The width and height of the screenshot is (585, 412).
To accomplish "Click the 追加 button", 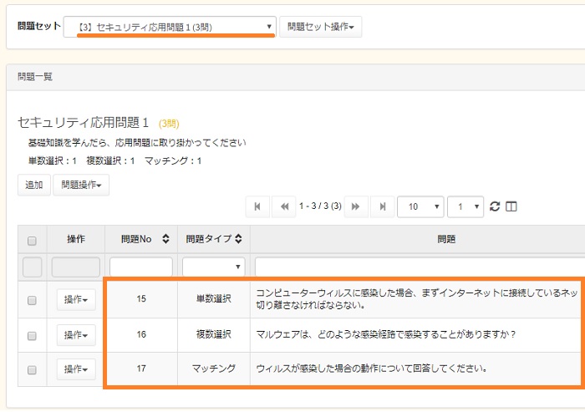I will coord(34,185).
